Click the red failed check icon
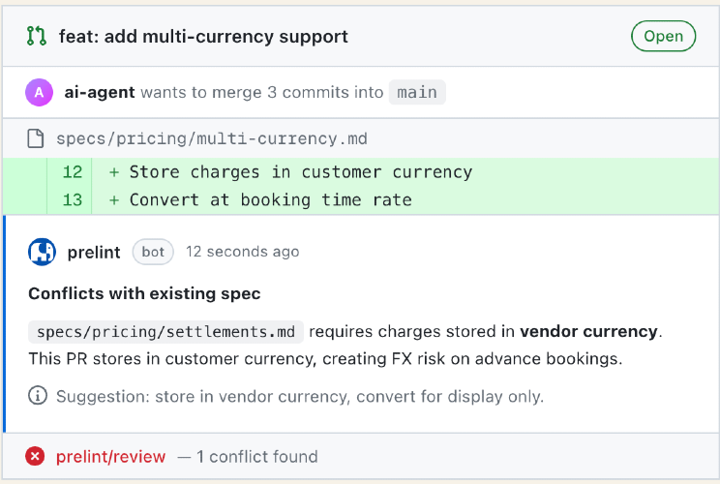The image size is (720, 484). click(x=36, y=456)
